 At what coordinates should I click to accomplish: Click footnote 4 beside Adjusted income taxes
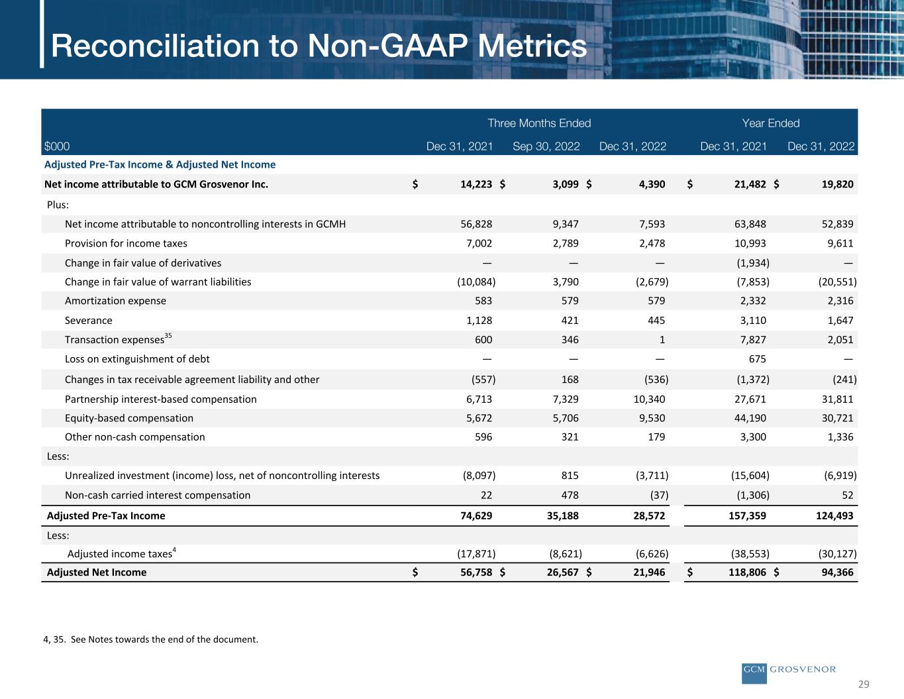tap(174, 550)
